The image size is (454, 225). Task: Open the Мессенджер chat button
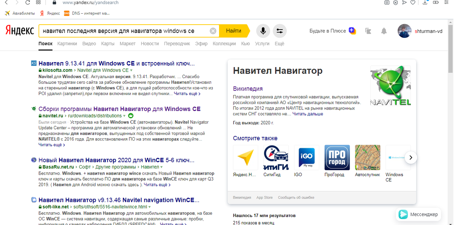coord(419,214)
